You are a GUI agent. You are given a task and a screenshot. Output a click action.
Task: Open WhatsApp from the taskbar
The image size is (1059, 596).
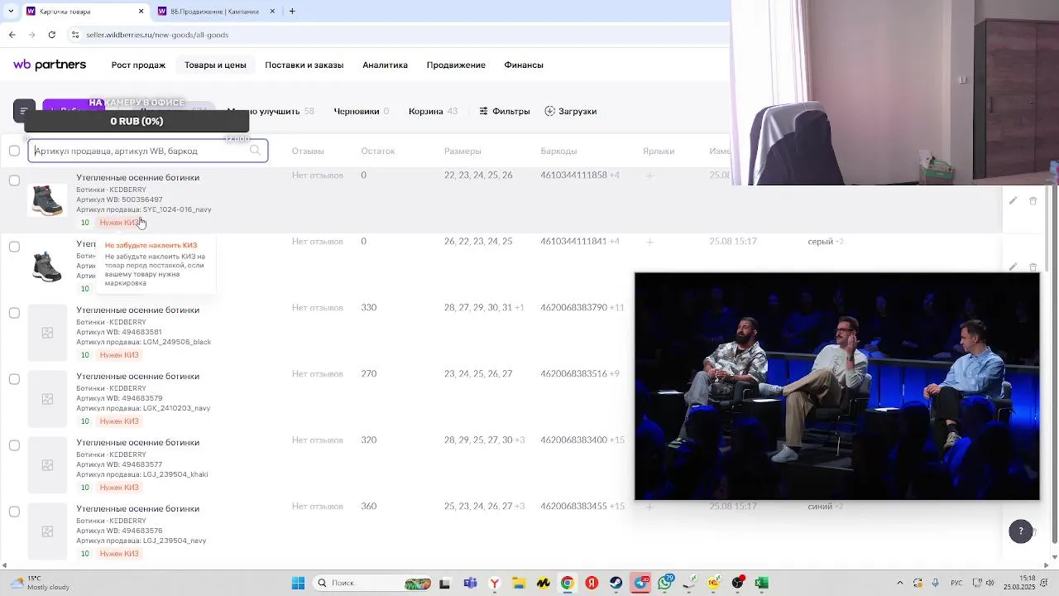pyautogui.click(x=665, y=583)
